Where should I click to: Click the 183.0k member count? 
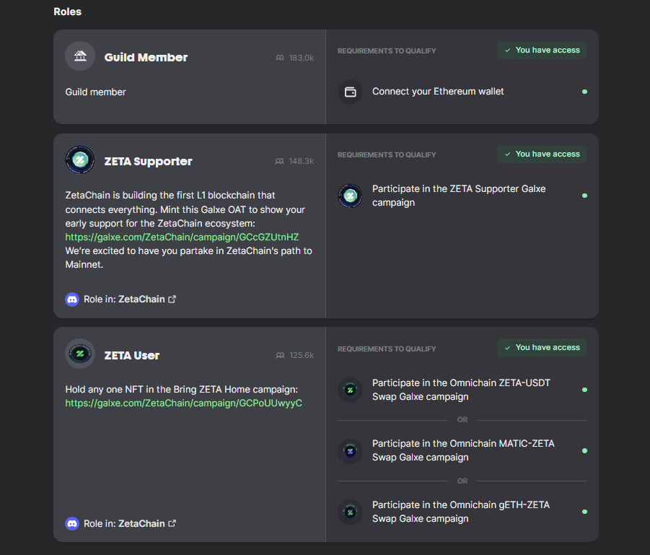point(302,58)
